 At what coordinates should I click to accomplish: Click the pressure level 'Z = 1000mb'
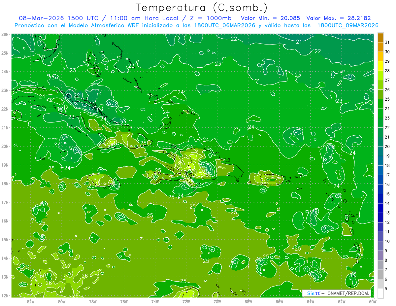[x=210, y=18]
